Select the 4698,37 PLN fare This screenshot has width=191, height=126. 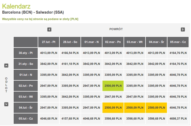(178, 119)
